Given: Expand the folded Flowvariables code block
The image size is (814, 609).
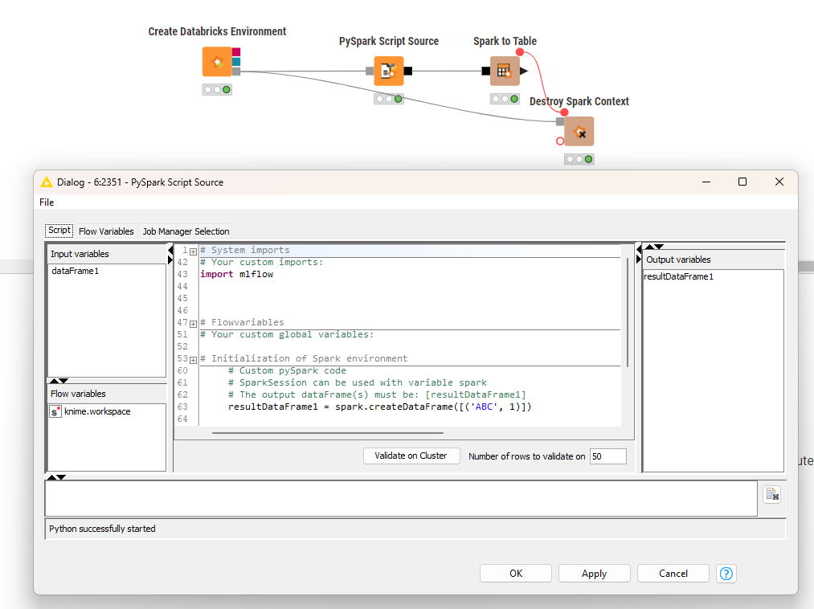Looking at the screenshot, I should (193, 324).
